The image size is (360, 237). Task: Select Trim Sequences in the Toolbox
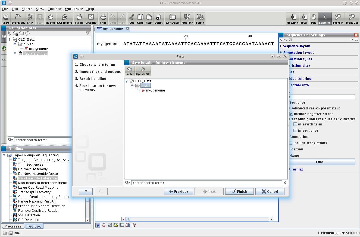pos(30,165)
